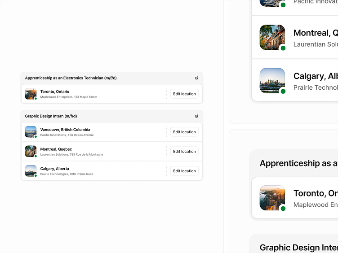Click the enlarged Montreal street photo
The height and width of the screenshot is (253, 338).
coord(272,37)
